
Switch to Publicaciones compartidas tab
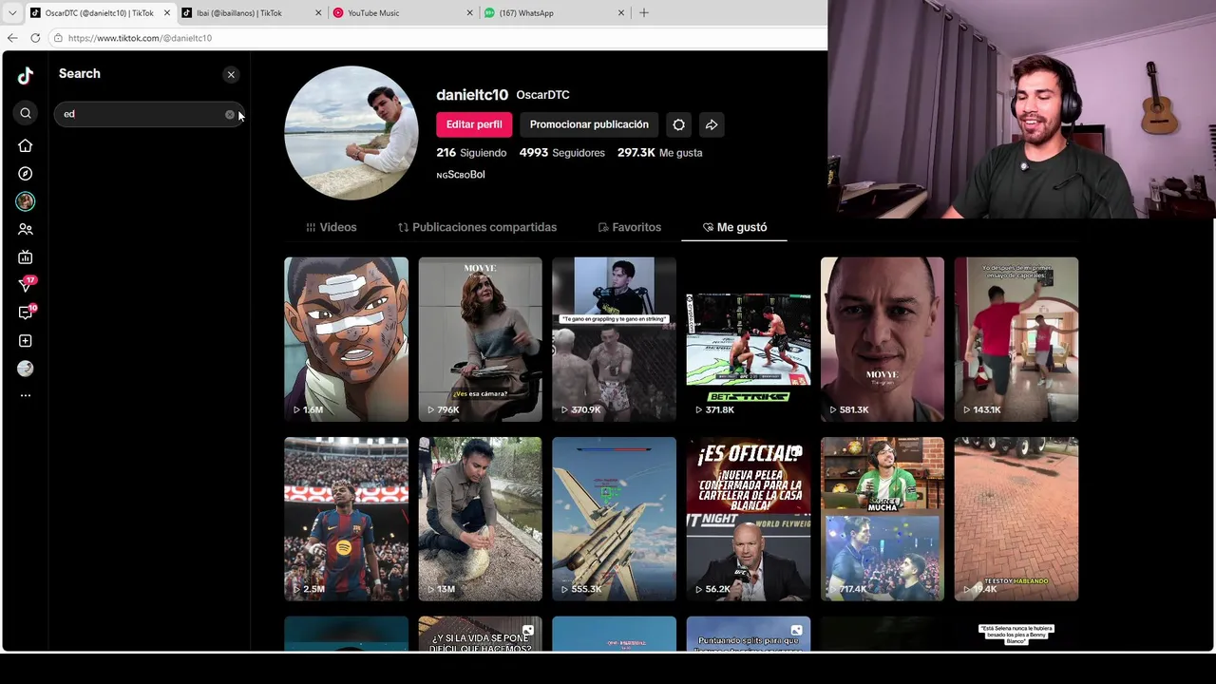coord(477,227)
